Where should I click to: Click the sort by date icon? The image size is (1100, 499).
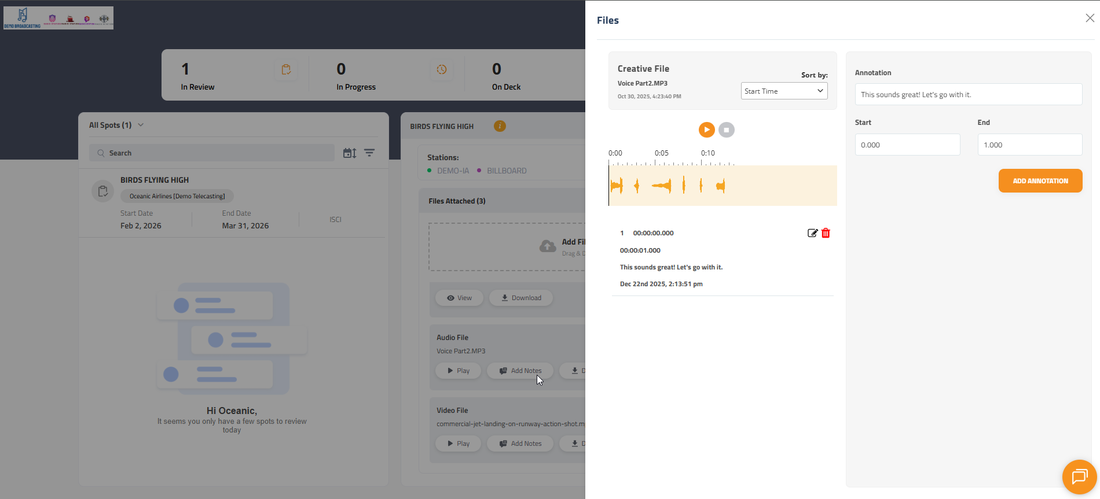(350, 153)
